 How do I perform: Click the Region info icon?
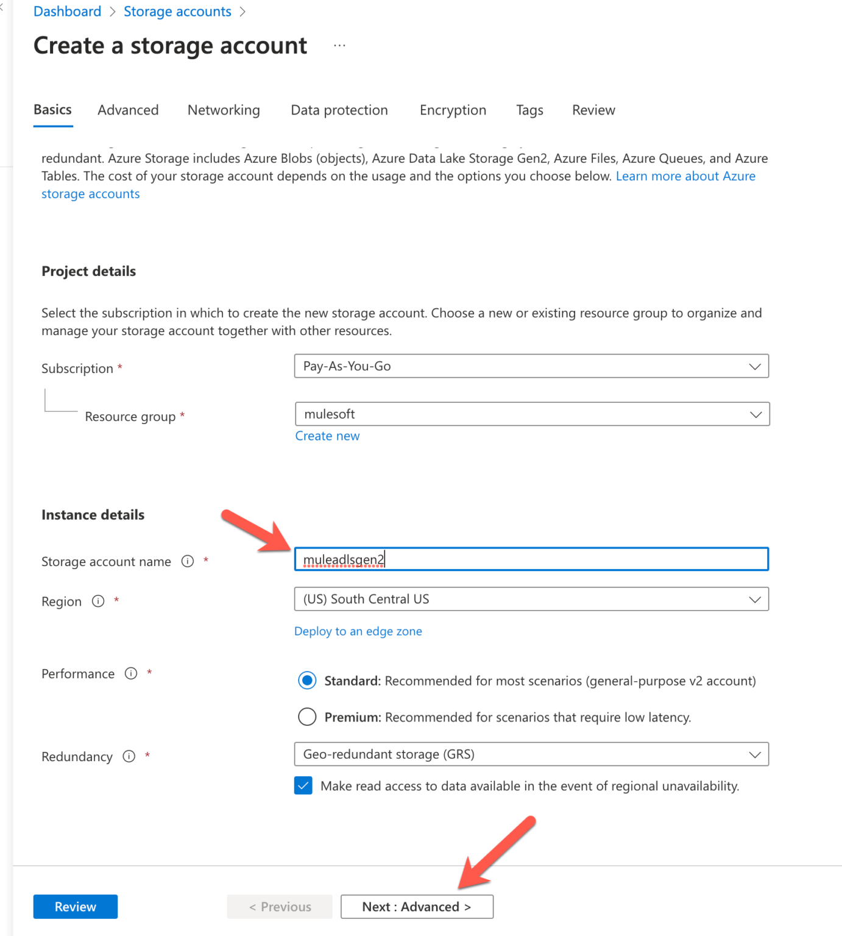coord(98,601)
